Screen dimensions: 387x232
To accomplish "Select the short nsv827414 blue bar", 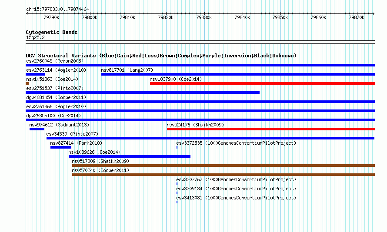I will pyautogui.click(x=61, y=147).
